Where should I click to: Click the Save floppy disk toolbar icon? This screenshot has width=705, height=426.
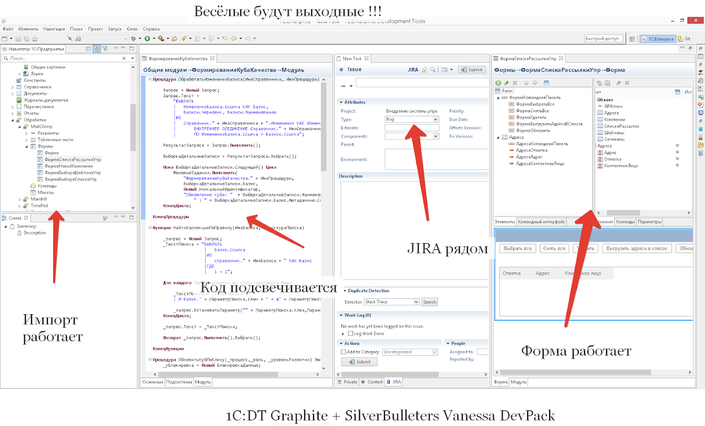18,38
